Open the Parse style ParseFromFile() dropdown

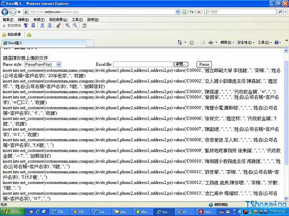click(42, 64)
